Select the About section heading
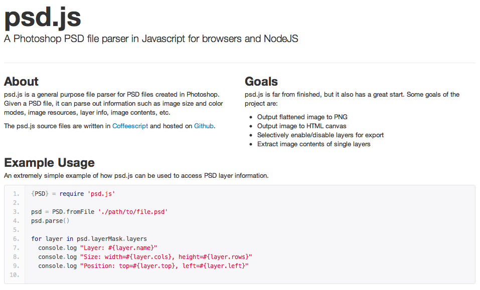 coord(21,82)
